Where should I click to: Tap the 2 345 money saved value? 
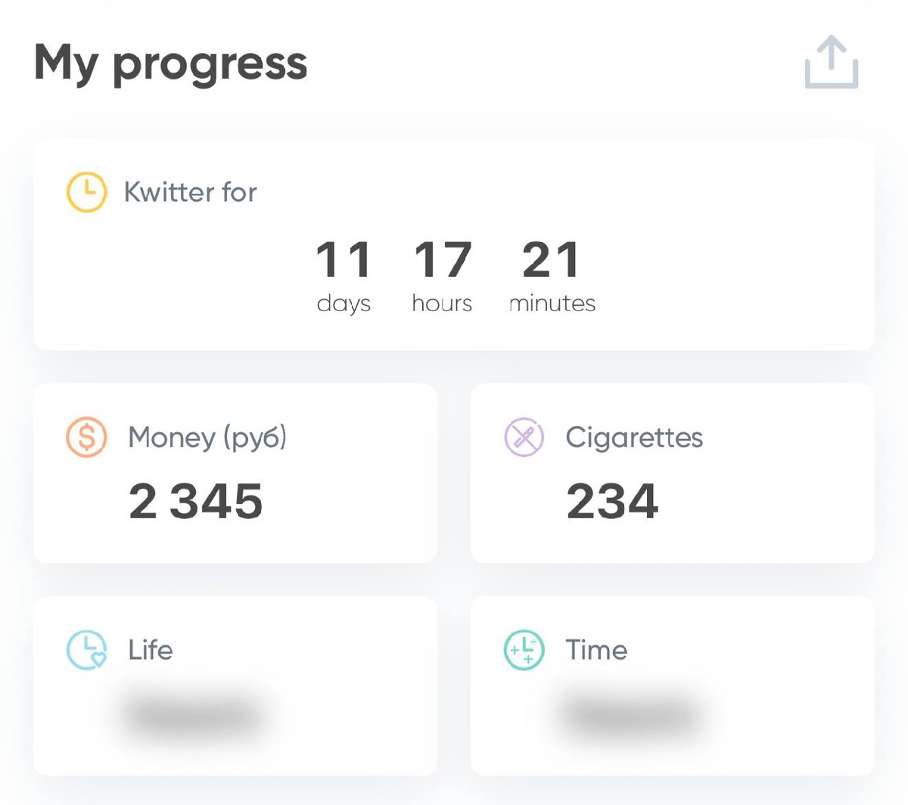coord(196,501)
